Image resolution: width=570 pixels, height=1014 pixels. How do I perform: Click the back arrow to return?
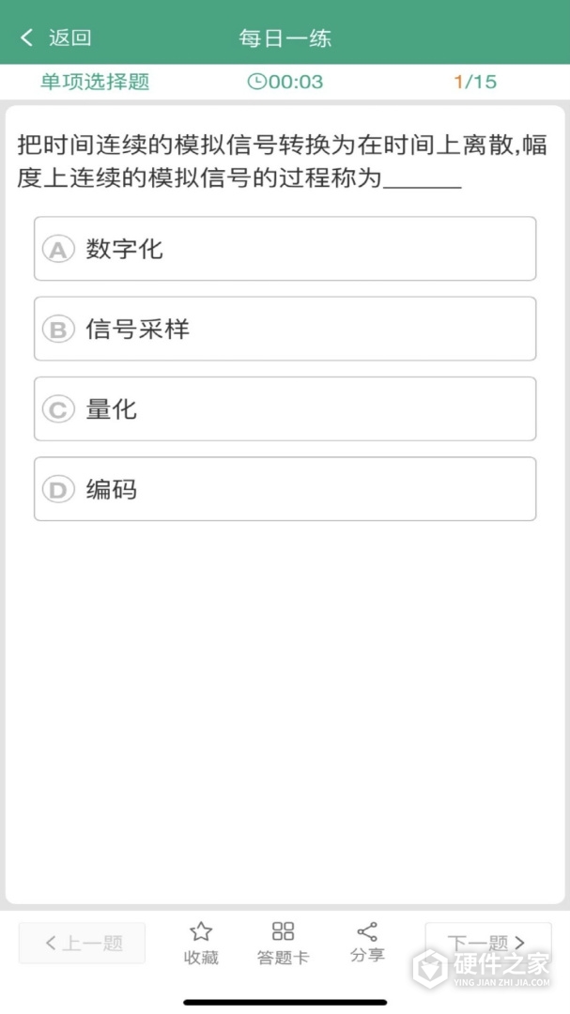25,36
